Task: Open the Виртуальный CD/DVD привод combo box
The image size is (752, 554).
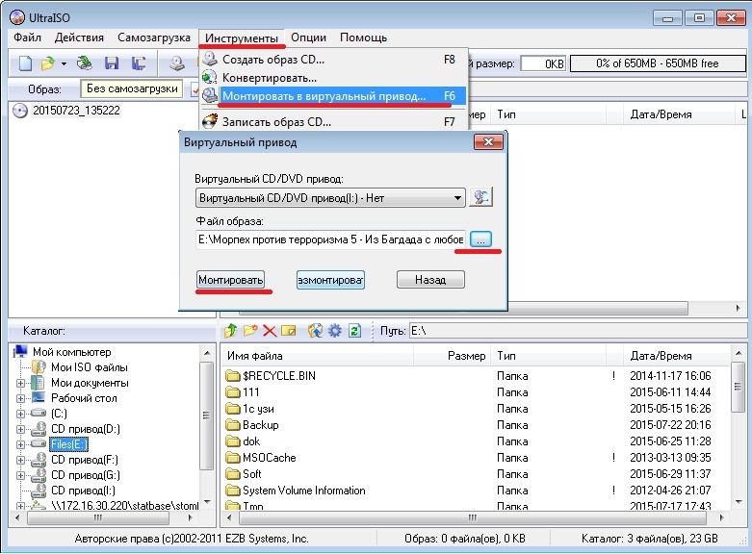Action: pyautogui.click(x=330, y=198)
